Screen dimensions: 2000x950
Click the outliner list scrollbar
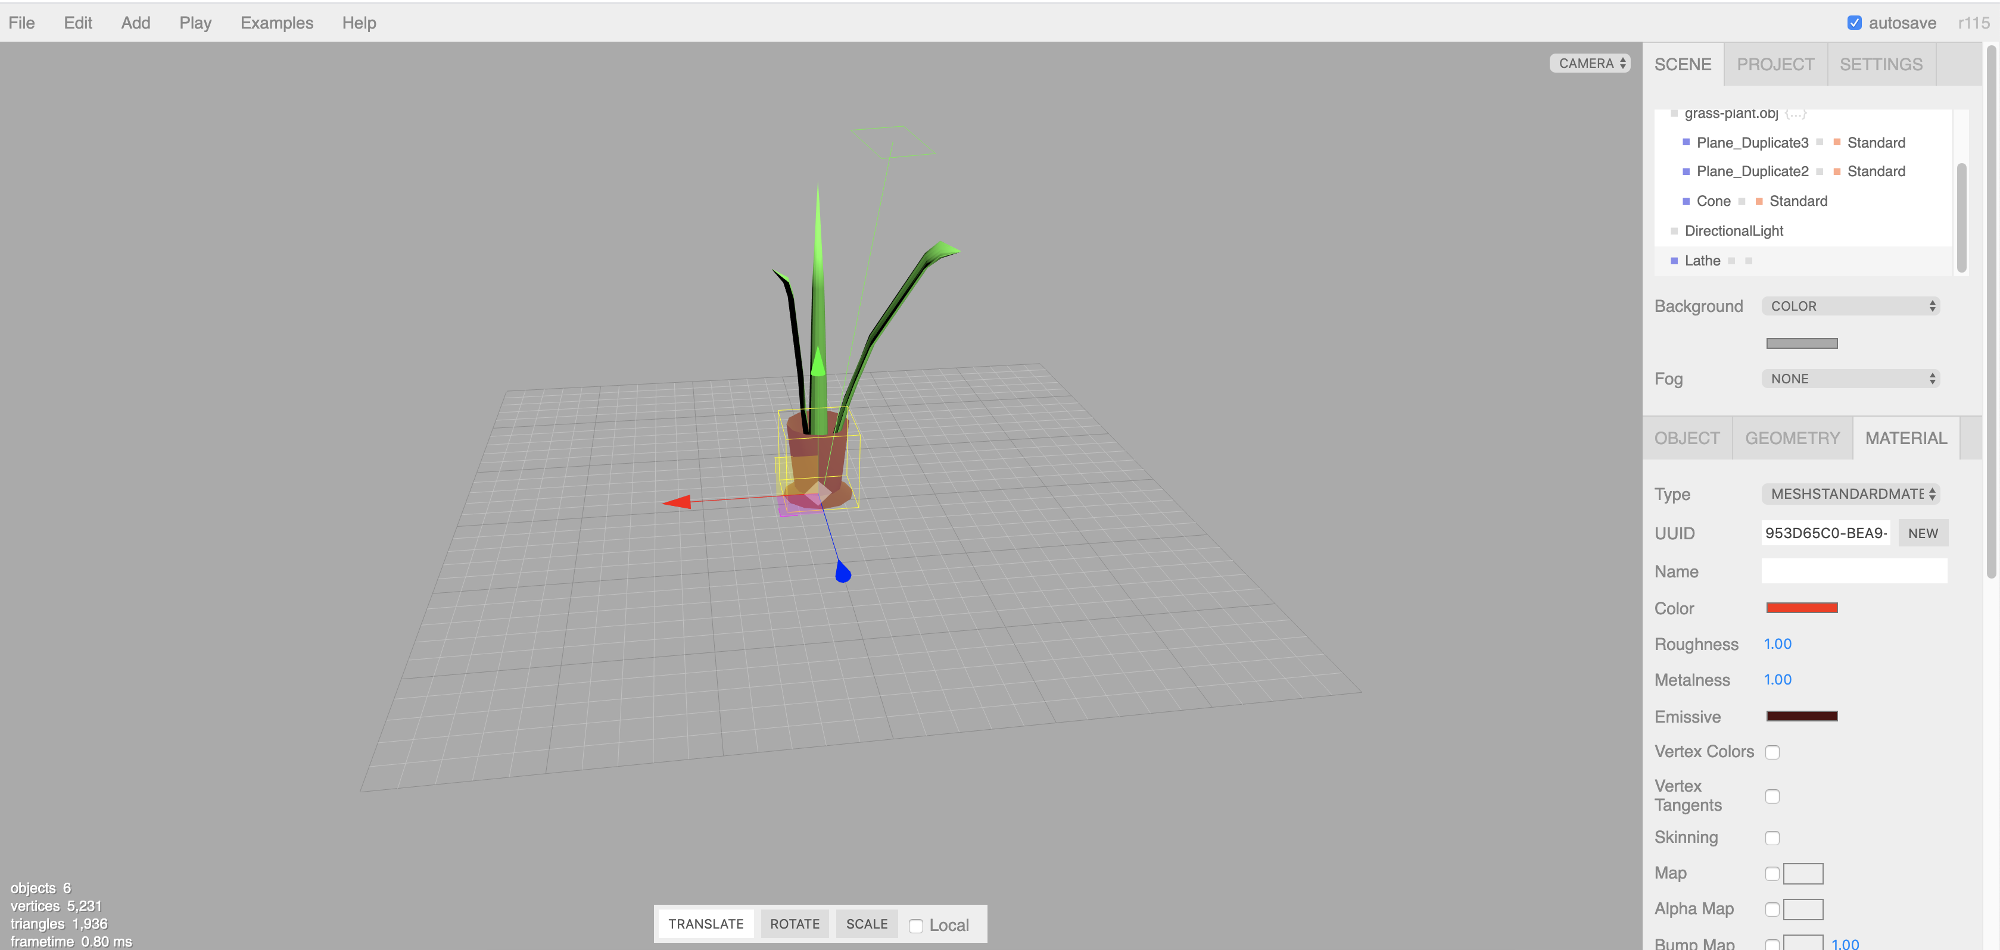pyautogui.click(x=1961, y=217)
